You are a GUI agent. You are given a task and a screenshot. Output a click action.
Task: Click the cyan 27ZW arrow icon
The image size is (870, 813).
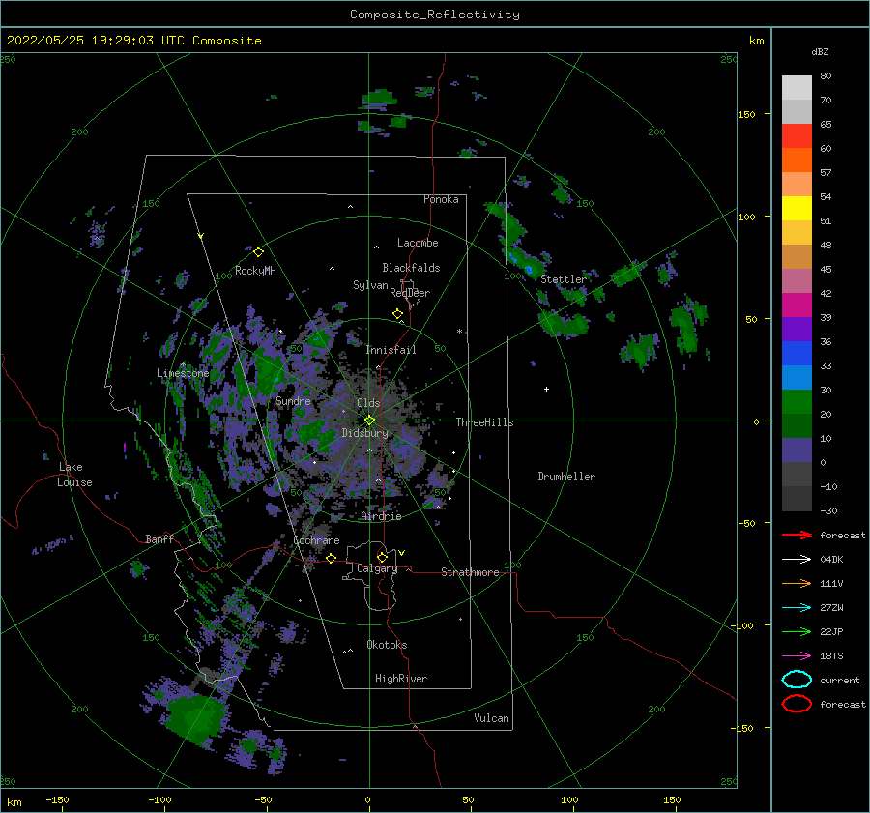(x=797, y=608)
